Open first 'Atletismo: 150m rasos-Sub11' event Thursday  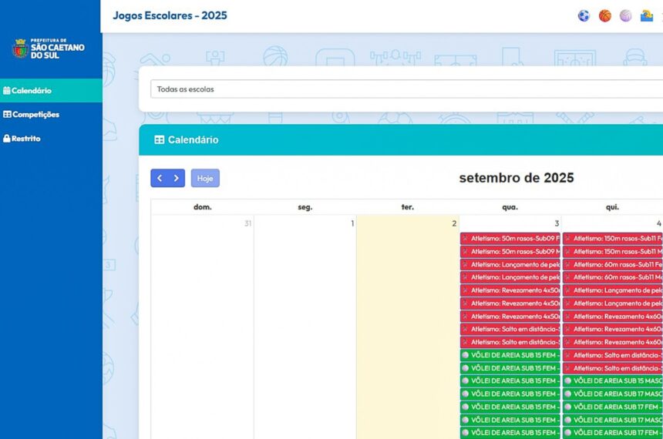[x=612, y=239]
